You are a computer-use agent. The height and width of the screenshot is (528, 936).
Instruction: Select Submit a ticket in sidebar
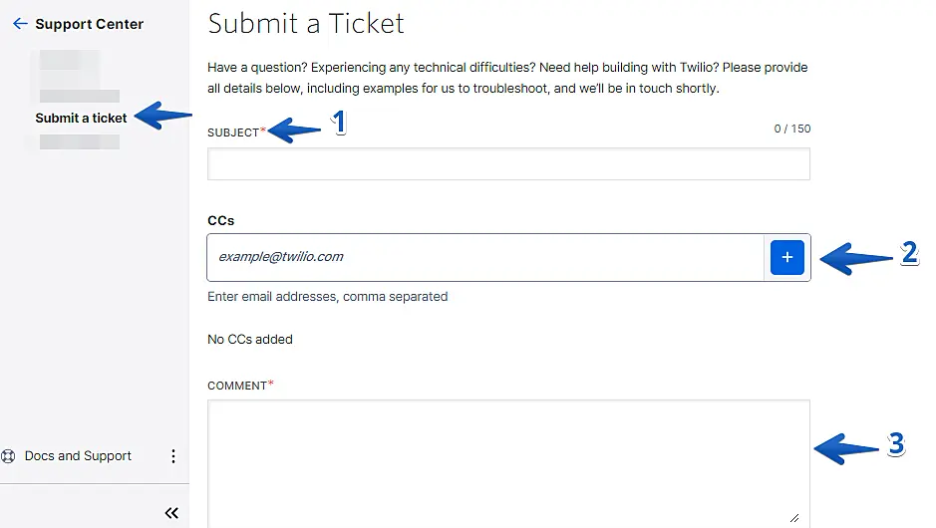point(81,118)
